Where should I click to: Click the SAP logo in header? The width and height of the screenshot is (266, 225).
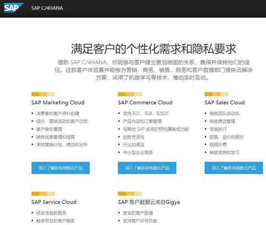coord(14,8)
